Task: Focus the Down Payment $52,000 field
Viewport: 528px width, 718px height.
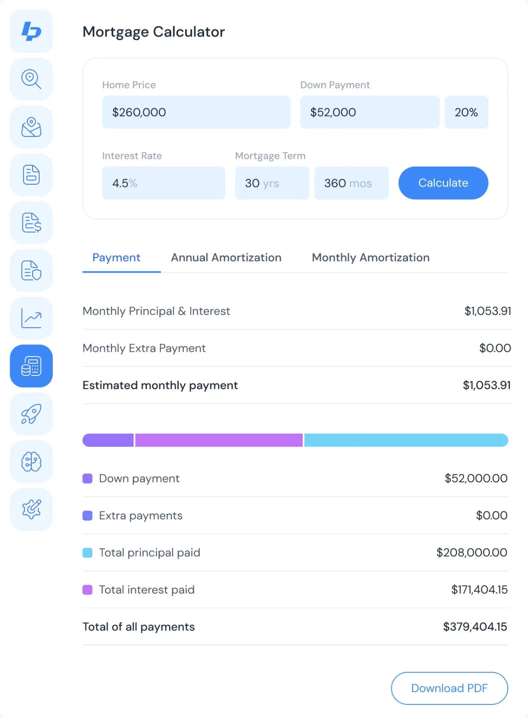Action: click(x=370, y=112)
